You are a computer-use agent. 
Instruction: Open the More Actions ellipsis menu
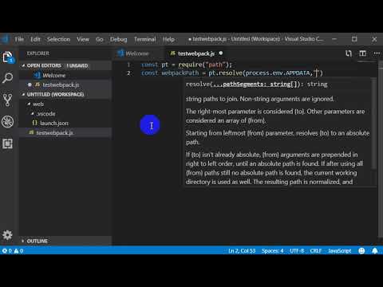pyautogui.click(x=377, y=53)
